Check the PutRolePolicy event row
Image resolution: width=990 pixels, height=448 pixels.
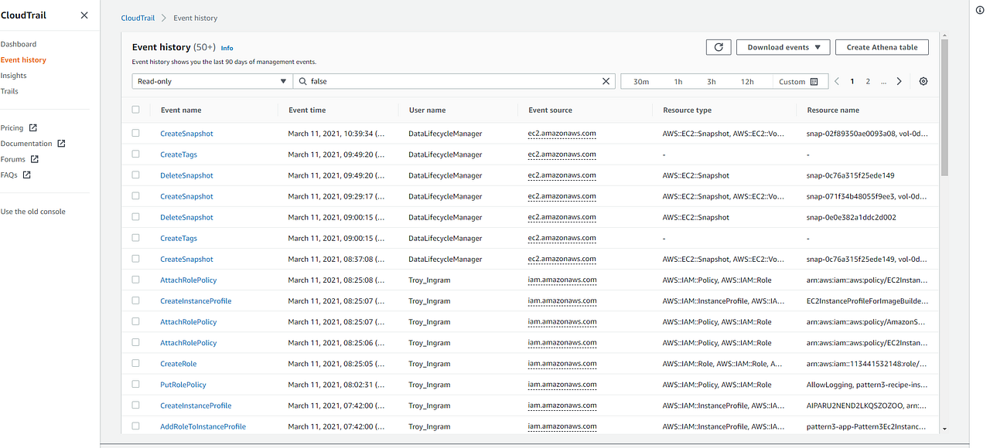[136, 384]
